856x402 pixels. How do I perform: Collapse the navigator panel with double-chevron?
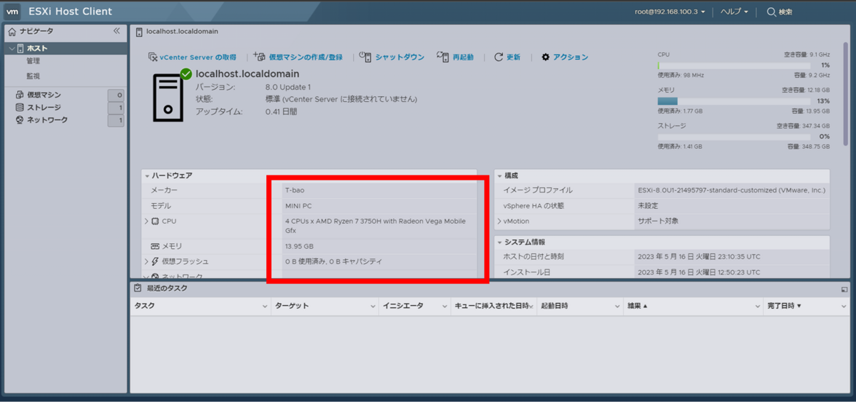[x=117, y=31]
